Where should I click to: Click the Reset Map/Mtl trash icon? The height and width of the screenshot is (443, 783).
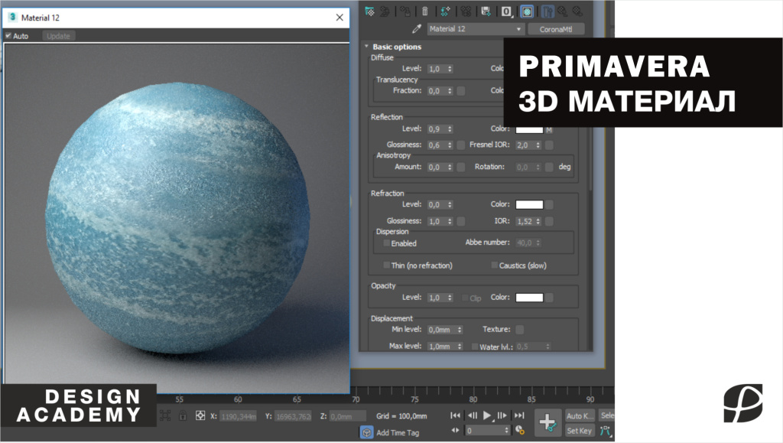(426, 11)
